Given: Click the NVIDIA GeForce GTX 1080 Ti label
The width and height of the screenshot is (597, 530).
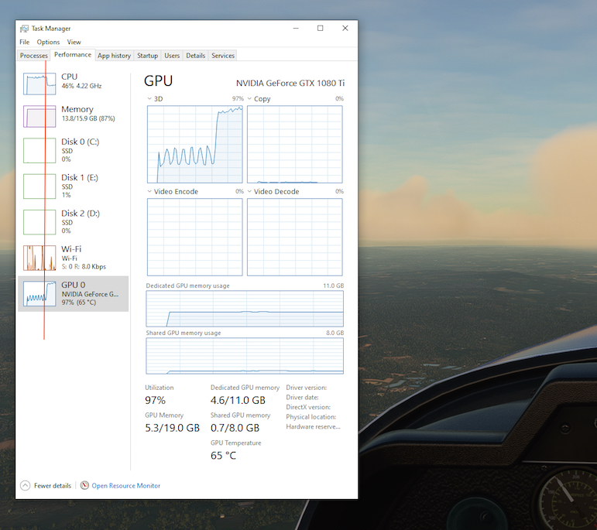Looking at the screenshot, I should tap(290, 83).
